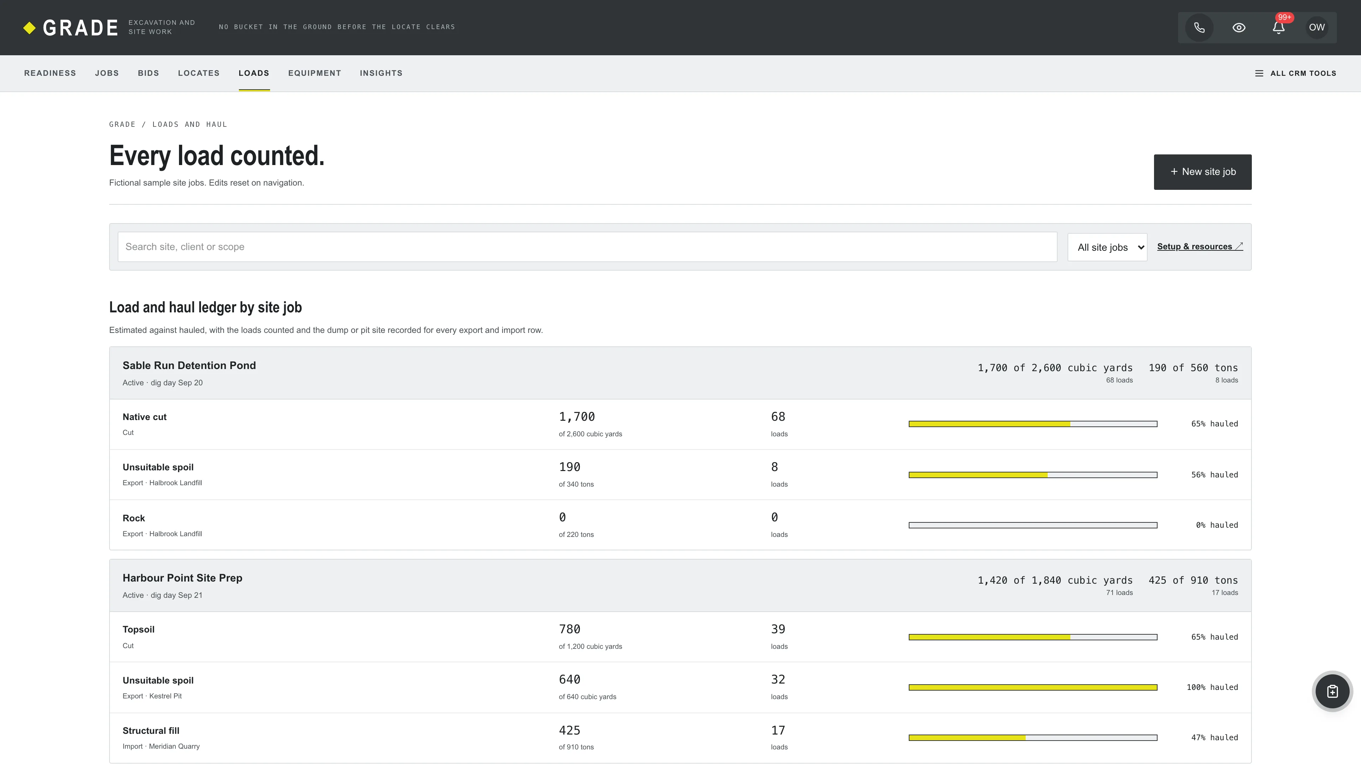View the Insights tab

pos(381,73)
